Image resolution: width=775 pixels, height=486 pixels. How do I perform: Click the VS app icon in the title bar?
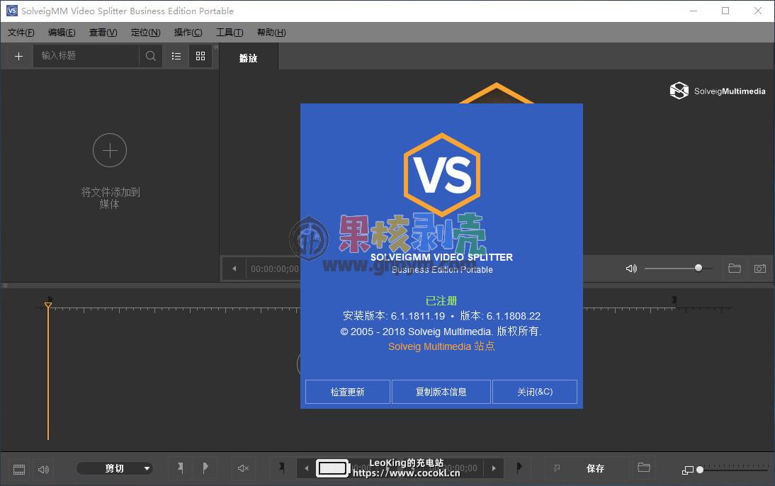[12, 11]
